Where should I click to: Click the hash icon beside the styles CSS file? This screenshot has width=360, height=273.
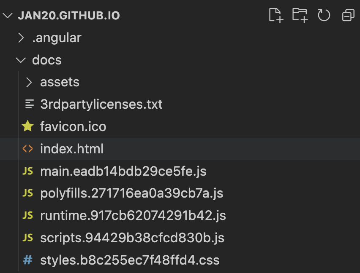pyautogui.click(x=28, y=260)
